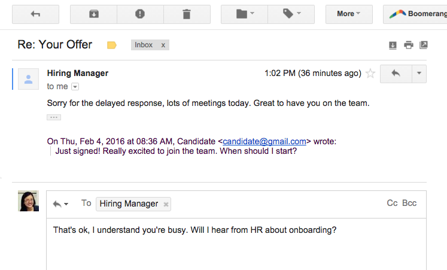Delete the conversation with the trash icon
Image resolution: width=447 pixels, height=270 pixels.
(187, 14)
